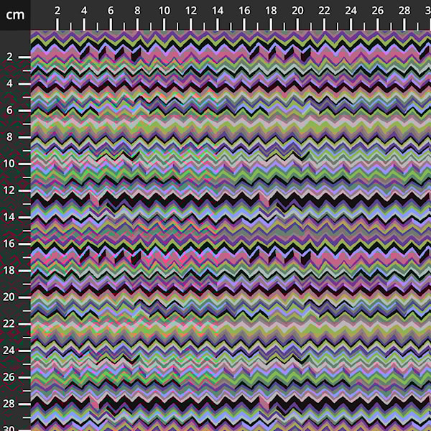Select the 20 mark on left ruler
The width and height of the screenshot is (431, 431).
click(10, 297)
